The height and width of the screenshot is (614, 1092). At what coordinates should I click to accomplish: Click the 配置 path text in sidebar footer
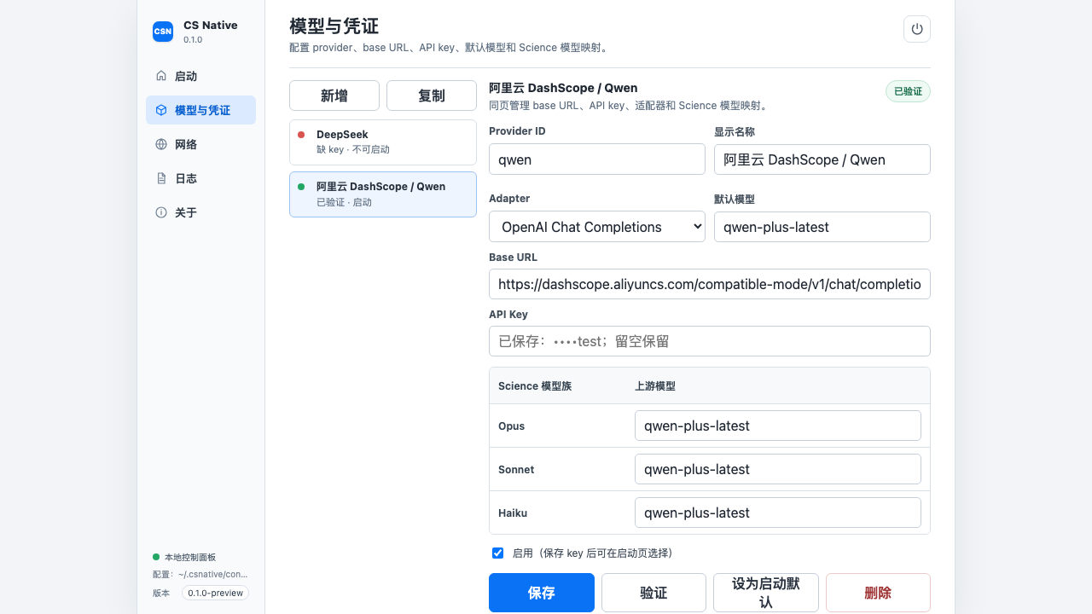pos(200,575)
